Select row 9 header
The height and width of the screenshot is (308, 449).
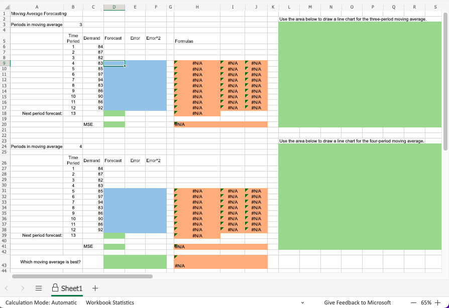click(x=5, y=63)
